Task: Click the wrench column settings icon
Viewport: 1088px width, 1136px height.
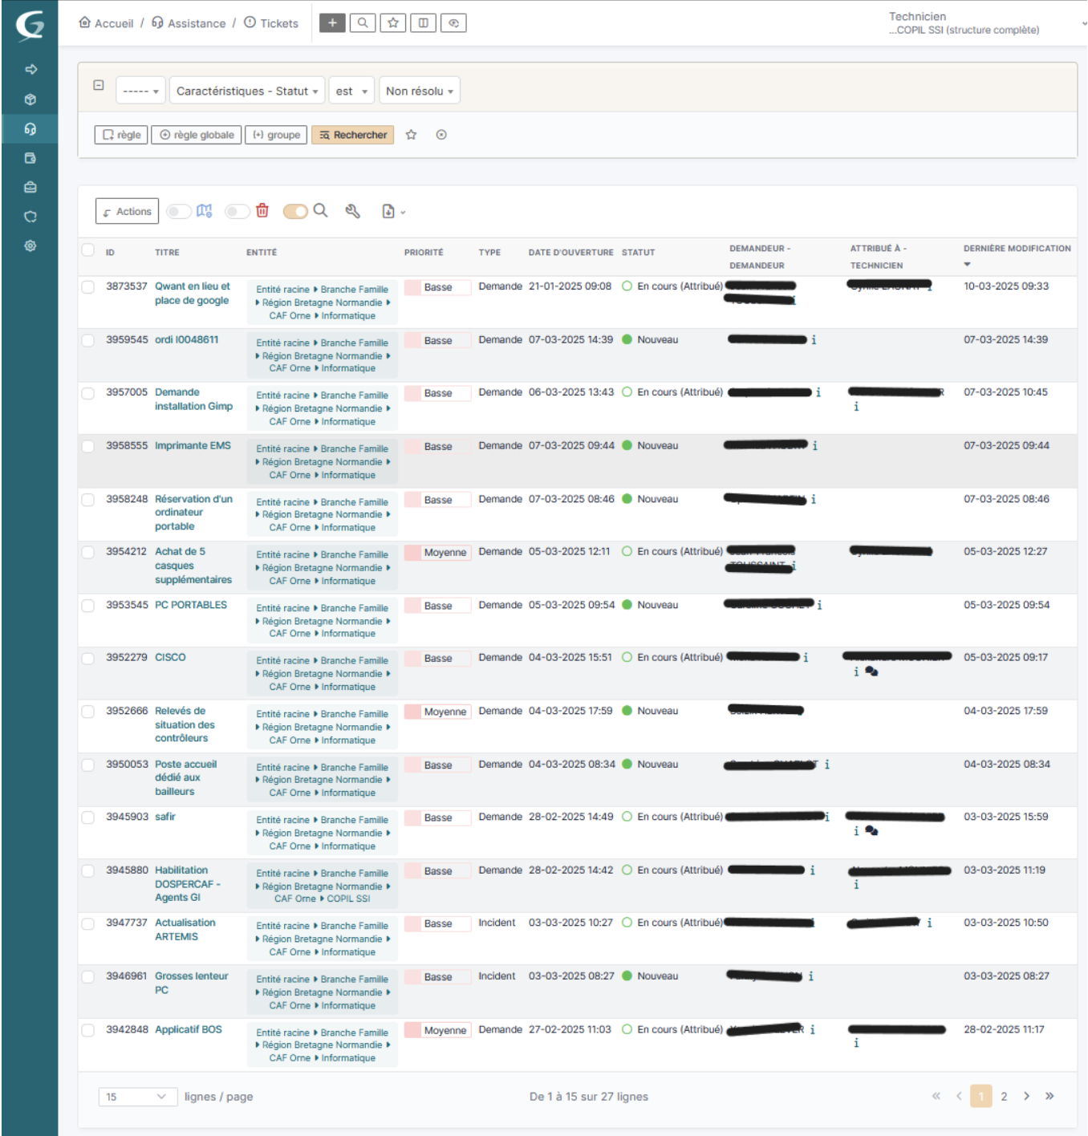Action: point(352,211)
